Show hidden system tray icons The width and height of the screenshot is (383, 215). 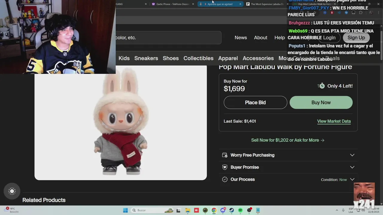[x=337, y=210]
